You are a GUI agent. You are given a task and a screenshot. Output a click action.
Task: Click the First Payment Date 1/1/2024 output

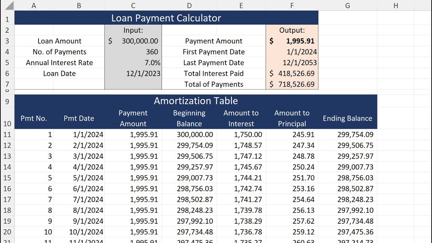292,52
